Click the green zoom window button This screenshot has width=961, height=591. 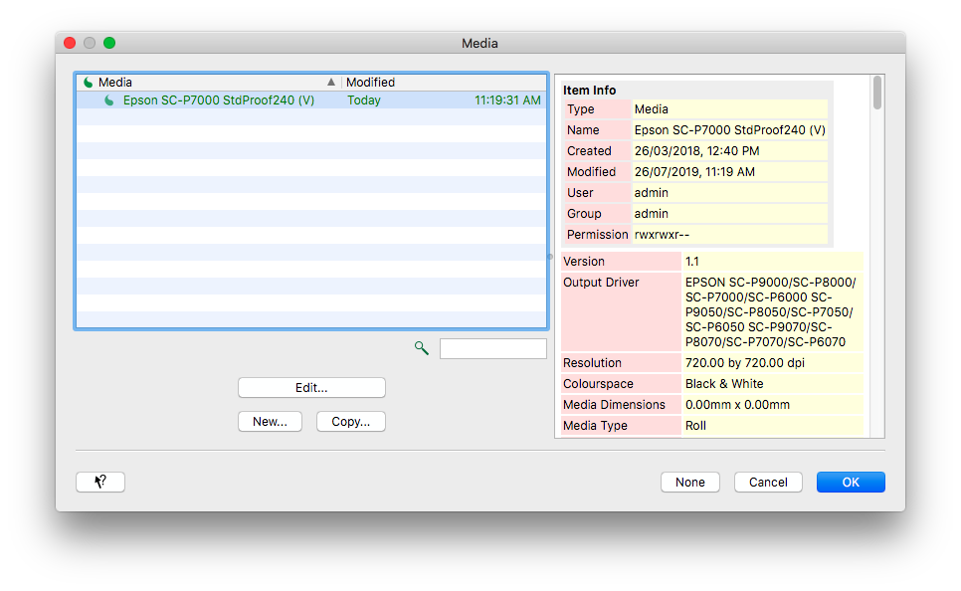pos(109,43)
